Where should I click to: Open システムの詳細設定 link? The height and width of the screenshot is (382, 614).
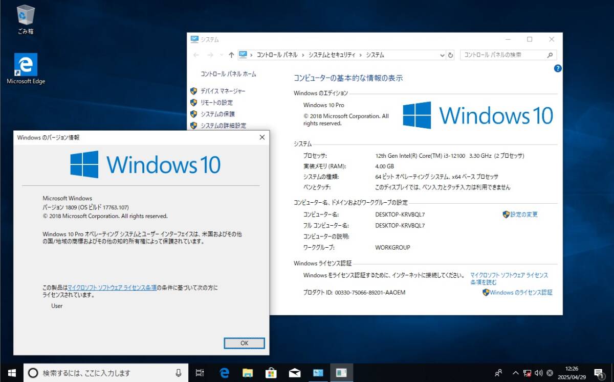[x=223, y=126]
